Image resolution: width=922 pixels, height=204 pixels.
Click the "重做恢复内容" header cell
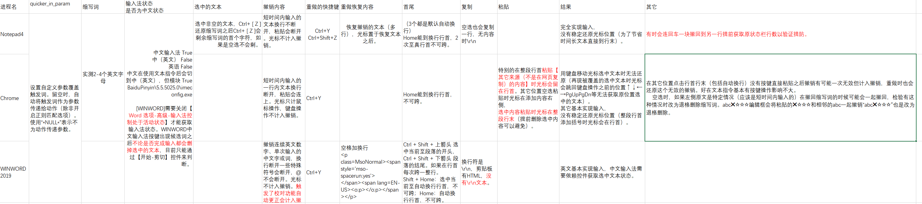point(371,7)
